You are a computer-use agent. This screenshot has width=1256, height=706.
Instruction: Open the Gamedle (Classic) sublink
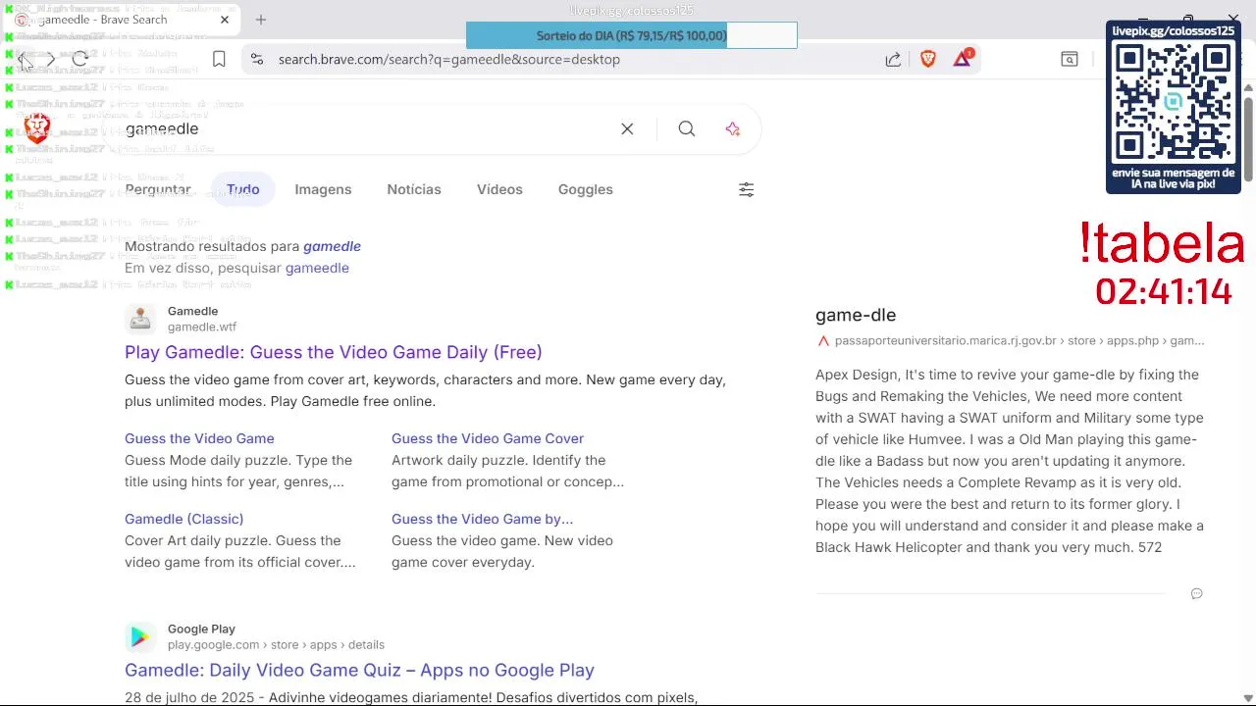pyautogui.click(x=183, y=519)
